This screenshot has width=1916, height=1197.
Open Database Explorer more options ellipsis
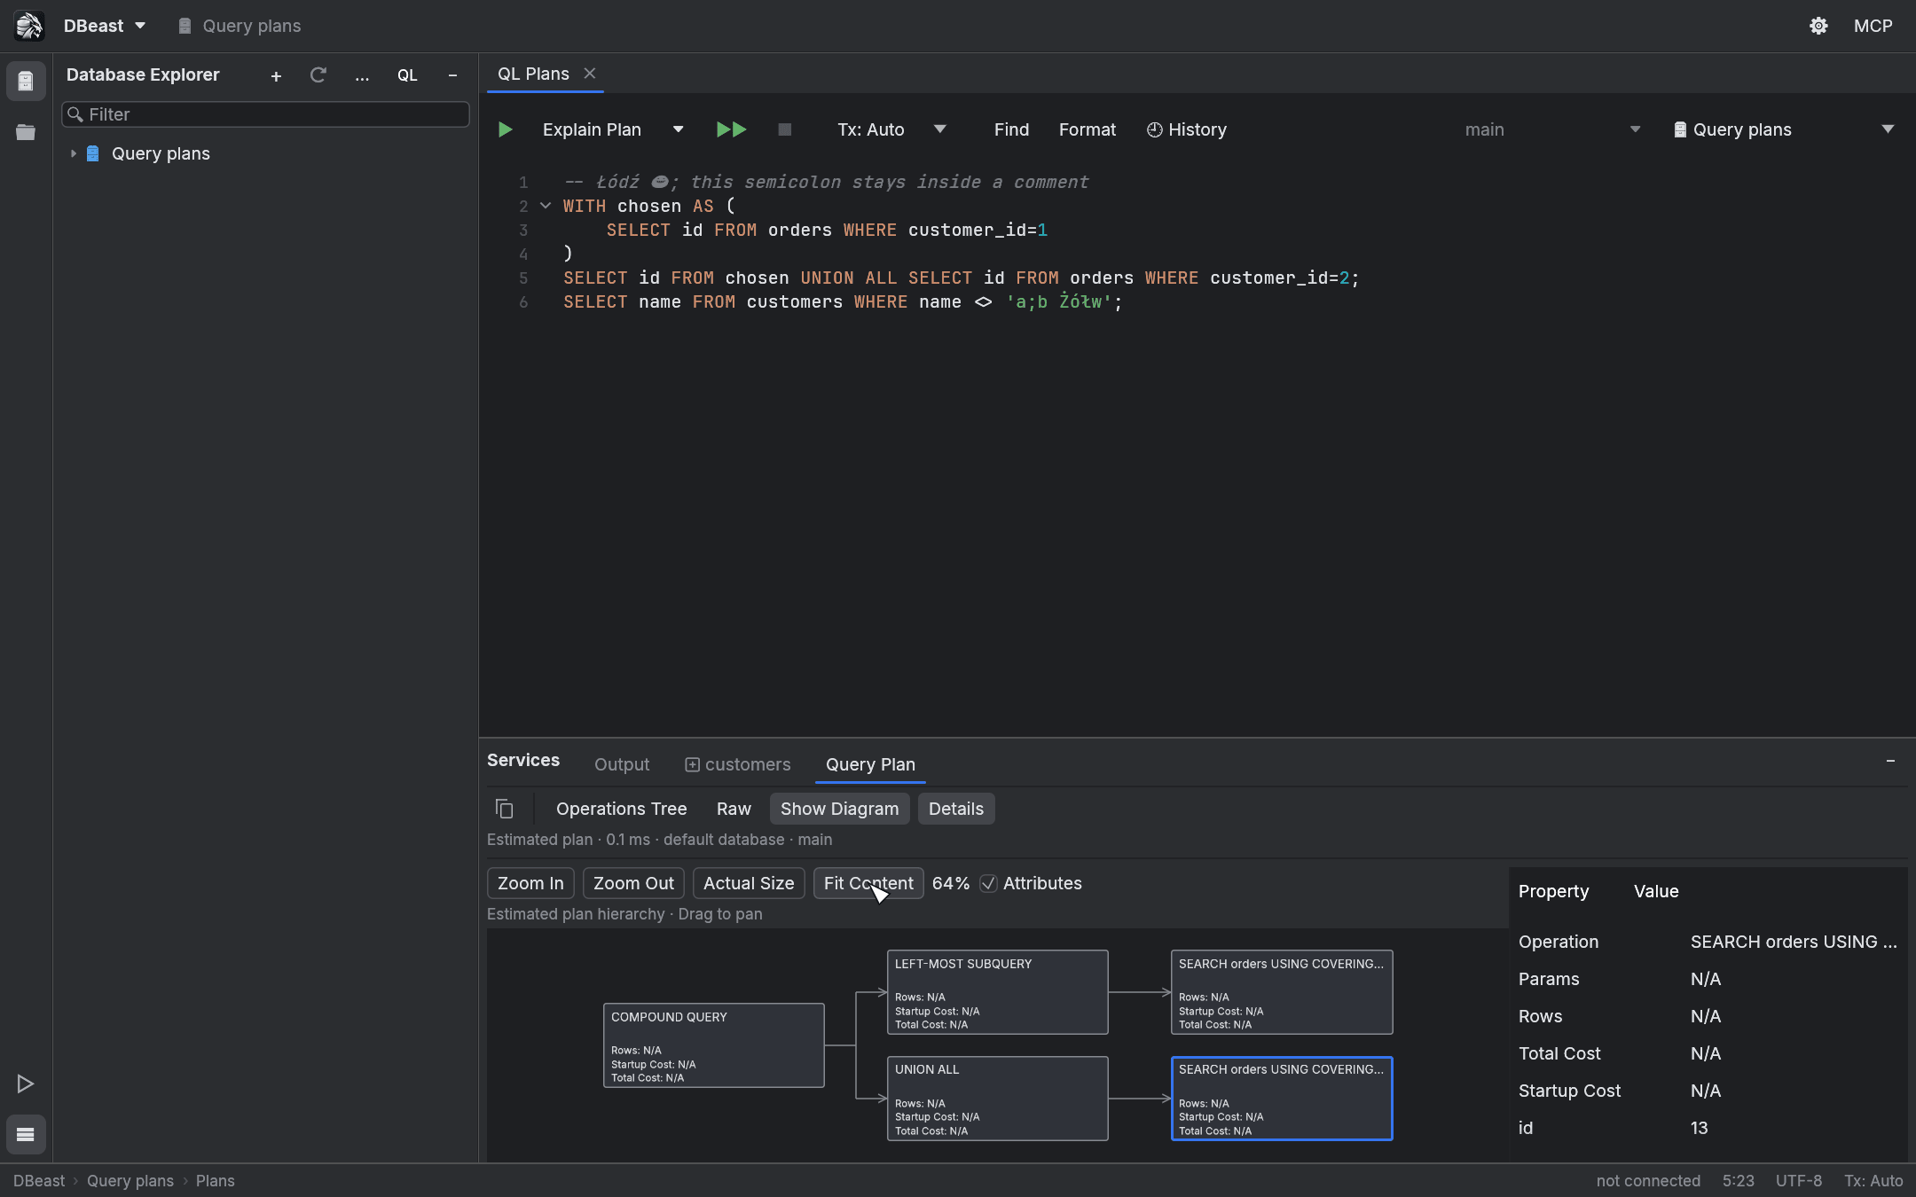362,76
